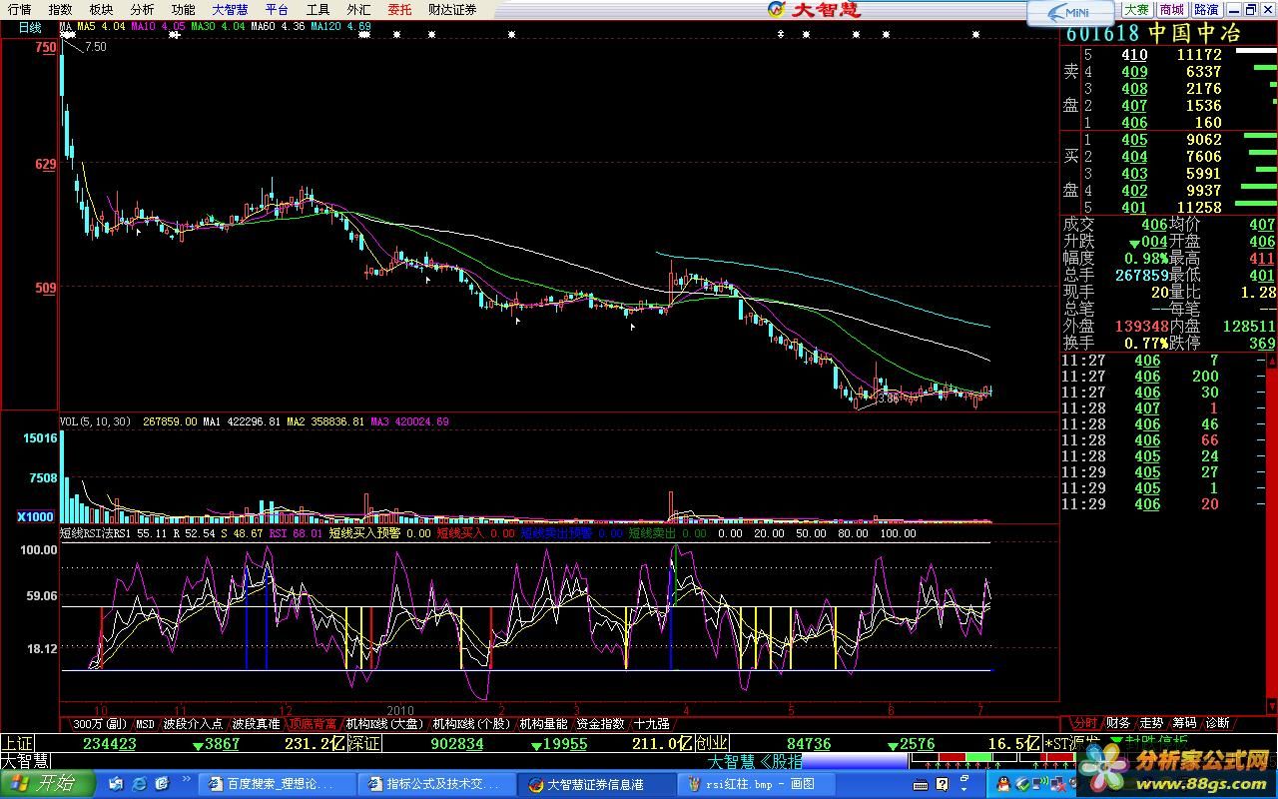This screenshot has width=1278, height=799.
Task: Open the 外汇 menu
Action: coord(358,9)
